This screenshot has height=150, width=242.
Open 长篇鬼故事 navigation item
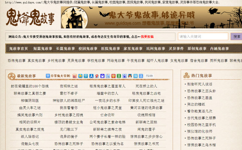click(65, 49)
